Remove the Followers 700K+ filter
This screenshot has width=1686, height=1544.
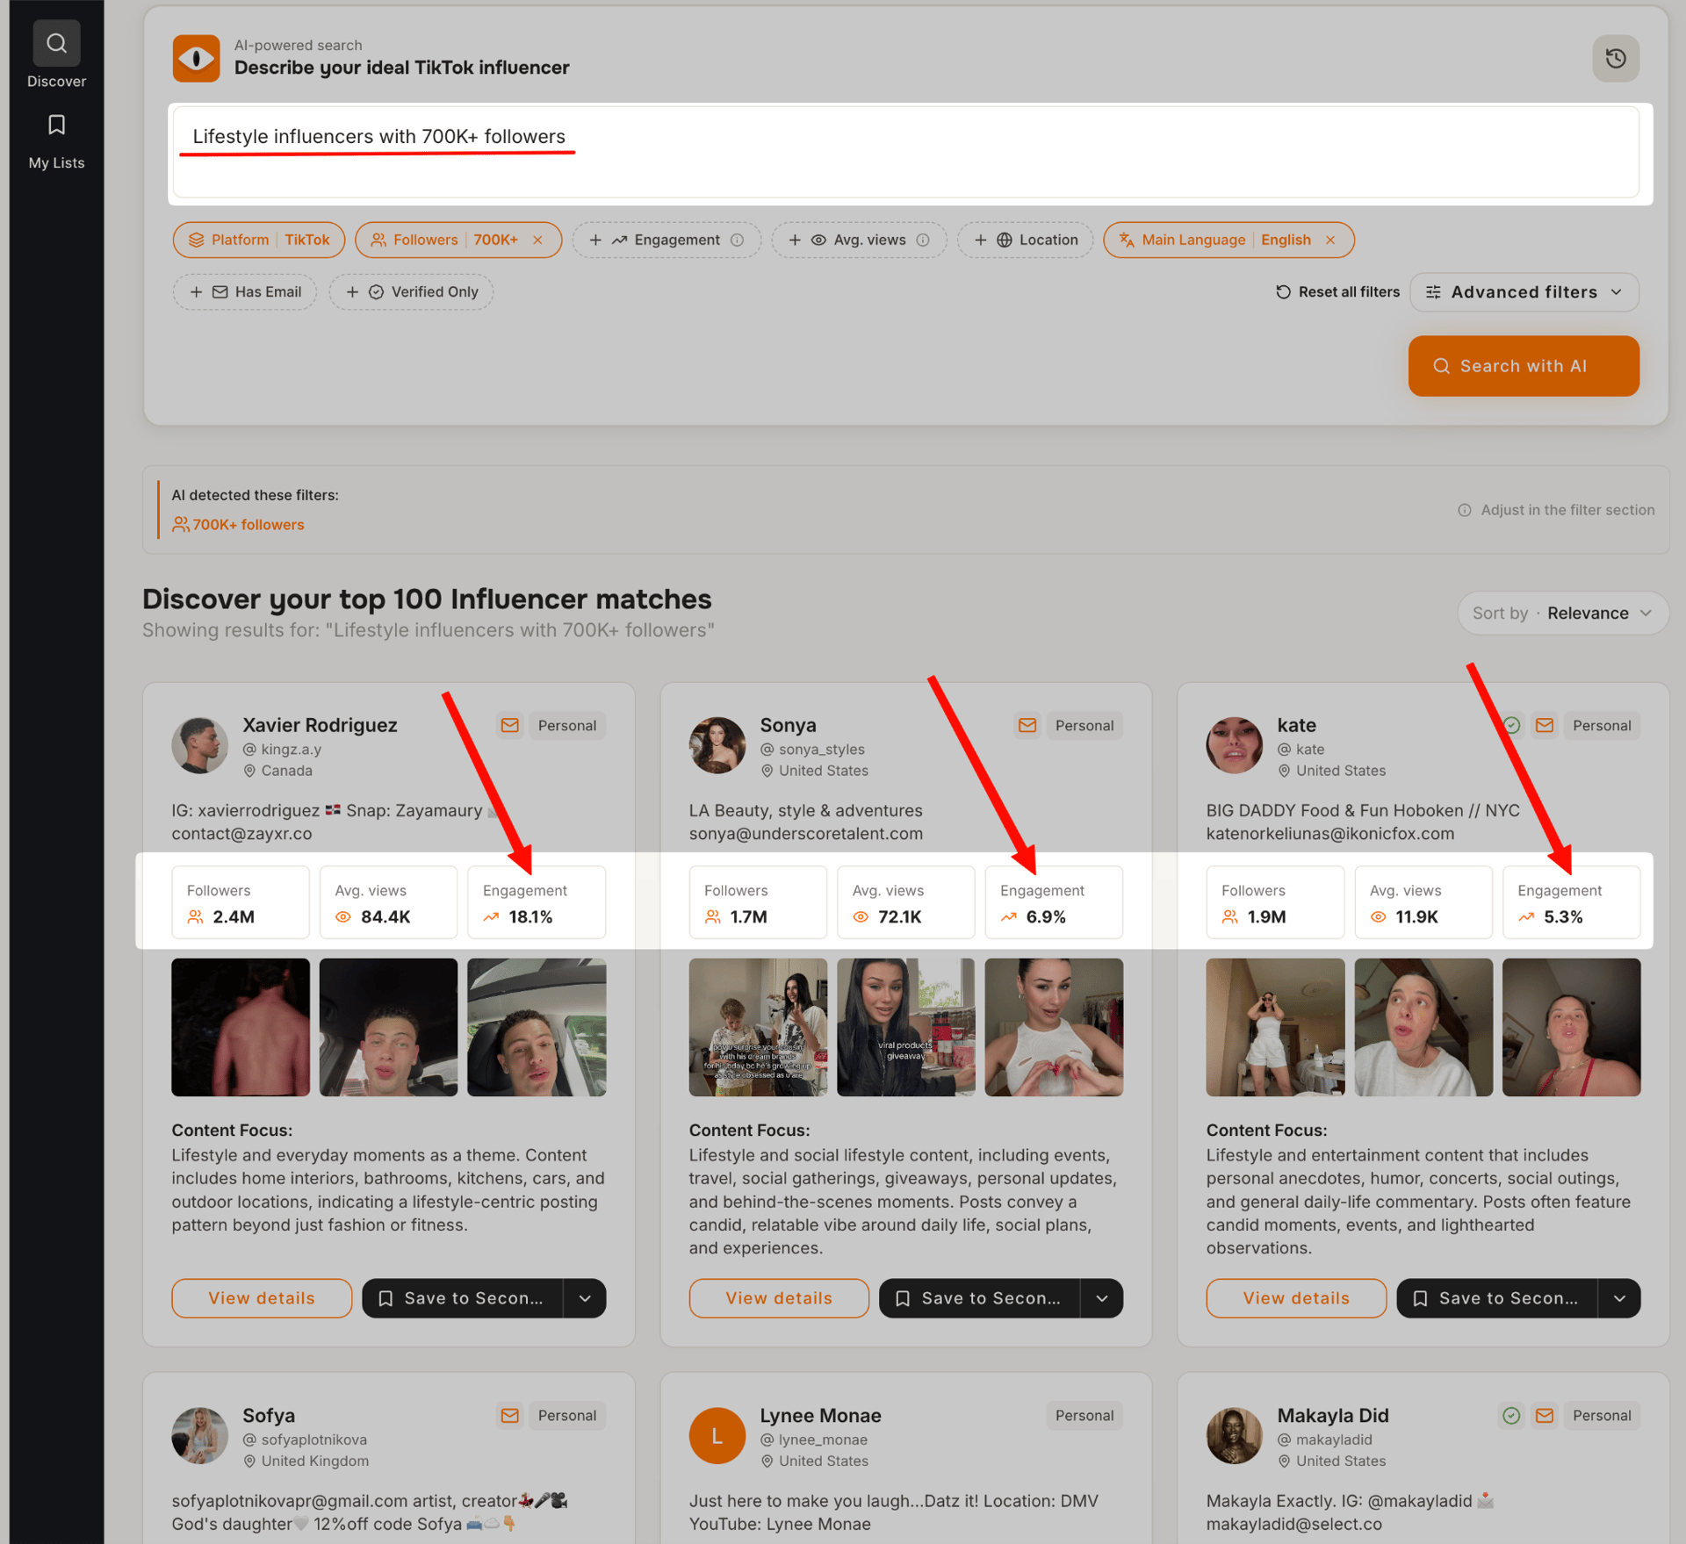[x=537, y=240]
